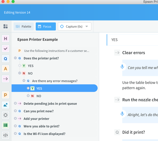
Task: Click the green table block icon
Action: coord(6,125)
